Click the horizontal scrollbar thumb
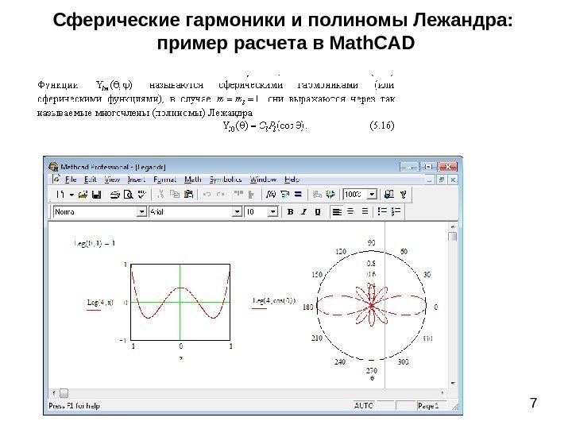This screenshot has width=572, height=429. coord(64,393)
